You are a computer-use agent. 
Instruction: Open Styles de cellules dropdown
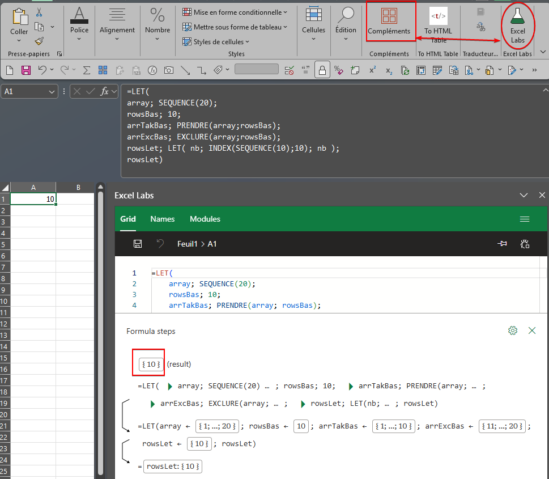click(216, 42)
